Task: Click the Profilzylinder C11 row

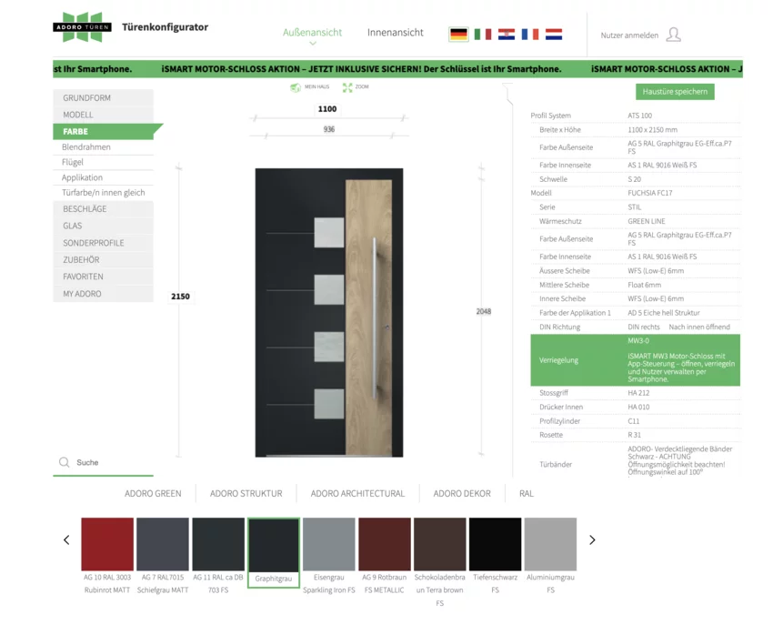Action: tap(635, 421)
